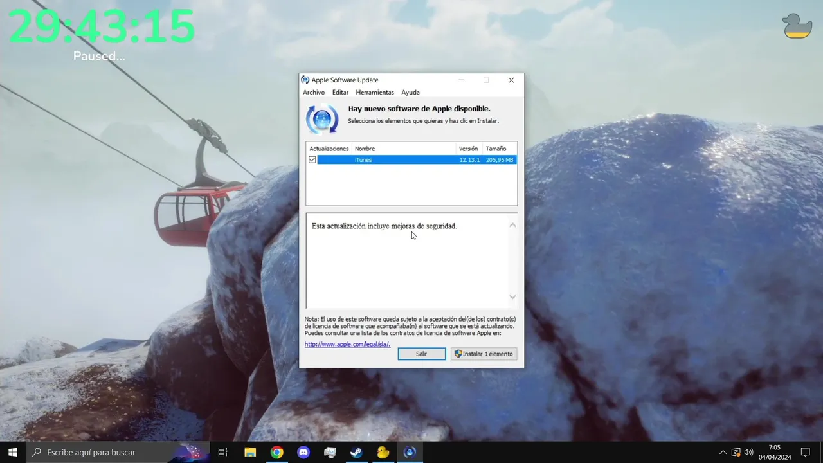823x463 pixels.
Task: Click the 'Esta actualización incluye mejoras' description text
Action: tap(384, 226)
